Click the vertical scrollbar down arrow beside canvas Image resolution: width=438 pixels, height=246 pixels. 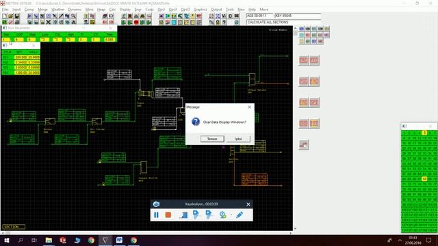(x=295, y=228)
